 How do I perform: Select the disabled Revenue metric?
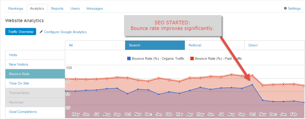point(35,102)
